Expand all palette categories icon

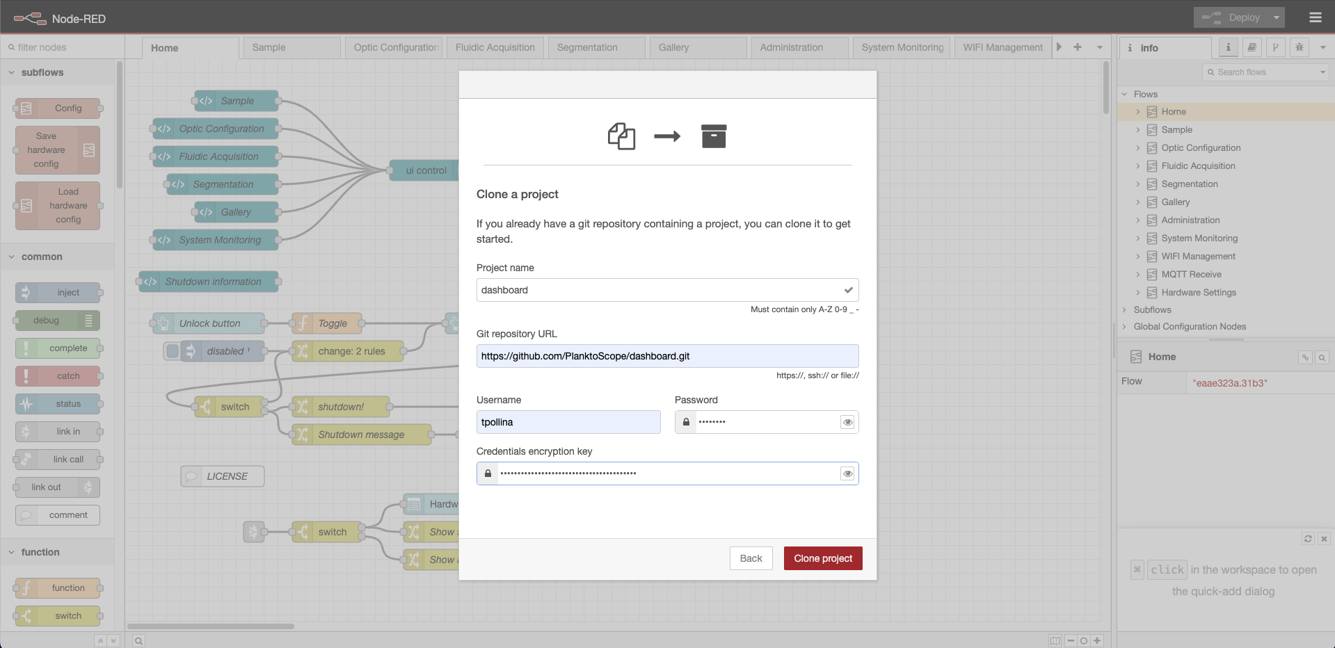(x=113, y=641)
